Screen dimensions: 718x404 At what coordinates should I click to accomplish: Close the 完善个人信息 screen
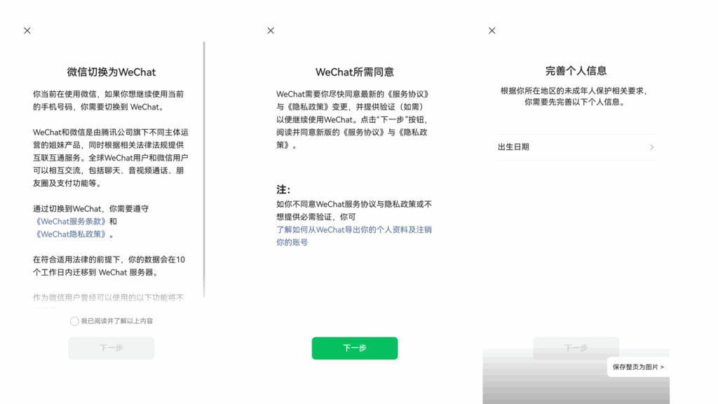(x=492, y=31)
